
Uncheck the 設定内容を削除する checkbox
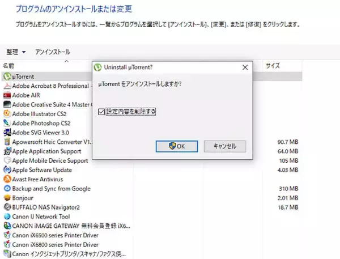point(101,112)
